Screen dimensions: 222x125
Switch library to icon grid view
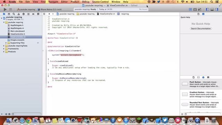[182, 114]
